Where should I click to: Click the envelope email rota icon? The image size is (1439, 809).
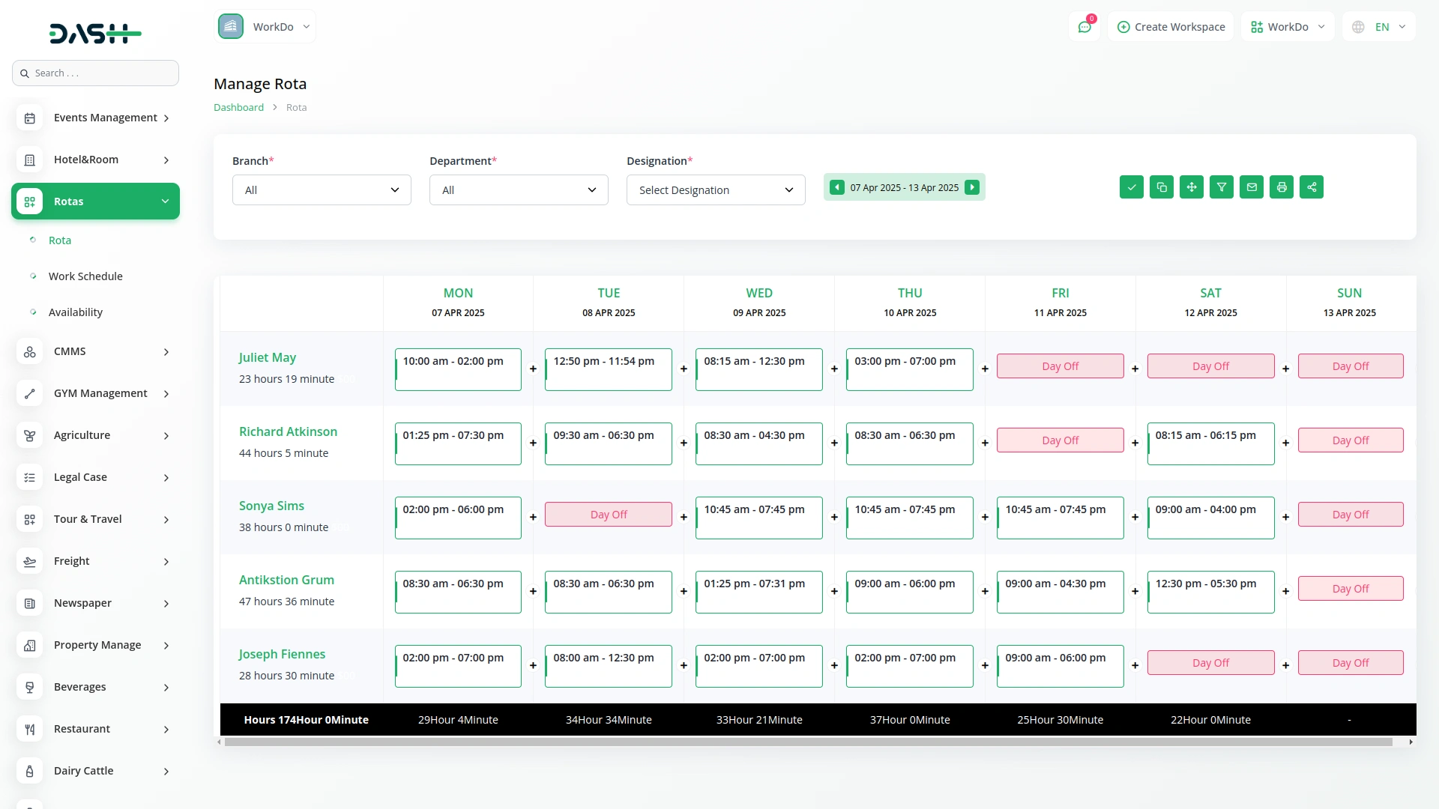[1252, 187]
